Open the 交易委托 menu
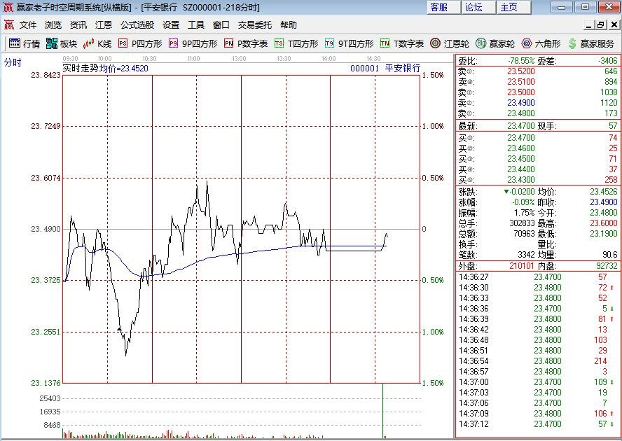This screenshot has height=441, width=622. coord(255,25)
